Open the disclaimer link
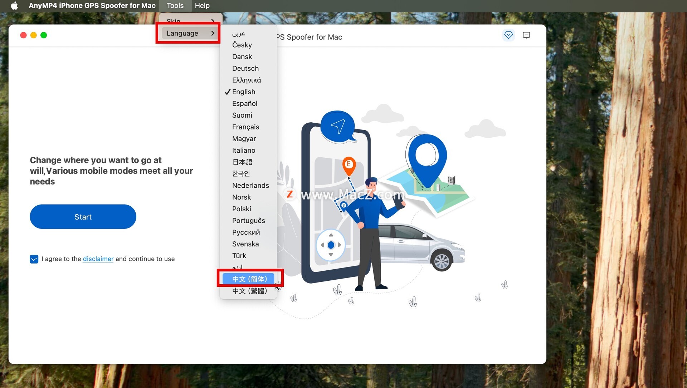This screenshot has height=388, width=687. pyautogui.click(x=98, y=259)
